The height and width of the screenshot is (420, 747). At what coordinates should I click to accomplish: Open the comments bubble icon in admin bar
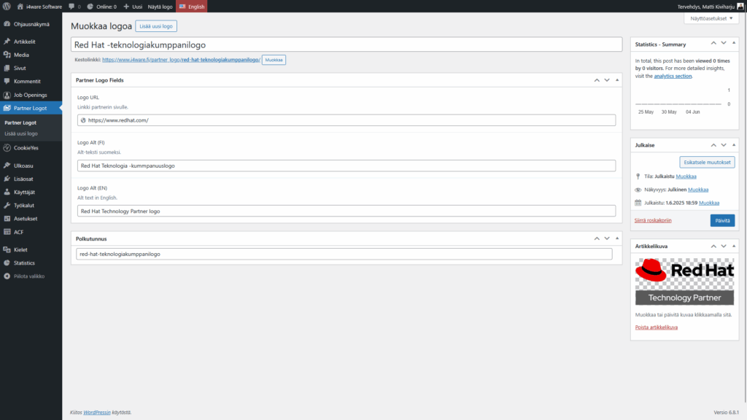pos(71,7)
